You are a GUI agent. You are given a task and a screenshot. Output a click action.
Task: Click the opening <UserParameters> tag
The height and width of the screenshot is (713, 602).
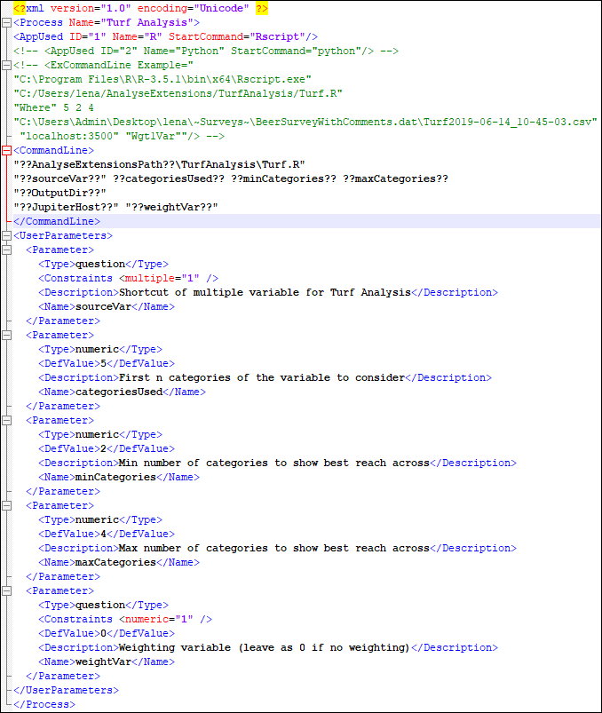[63, 235]
